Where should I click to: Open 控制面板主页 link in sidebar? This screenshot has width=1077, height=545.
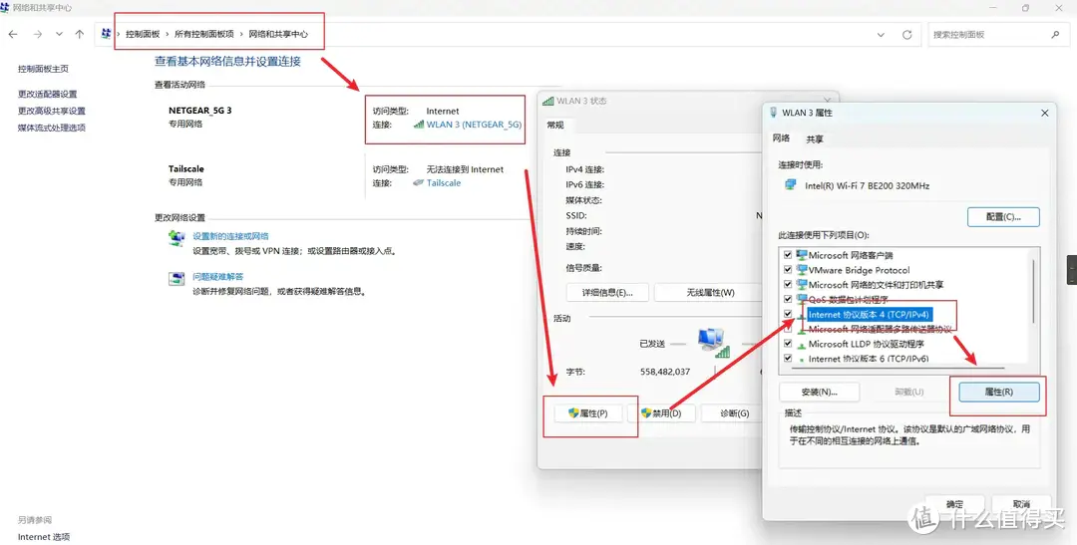pos(43,69)
